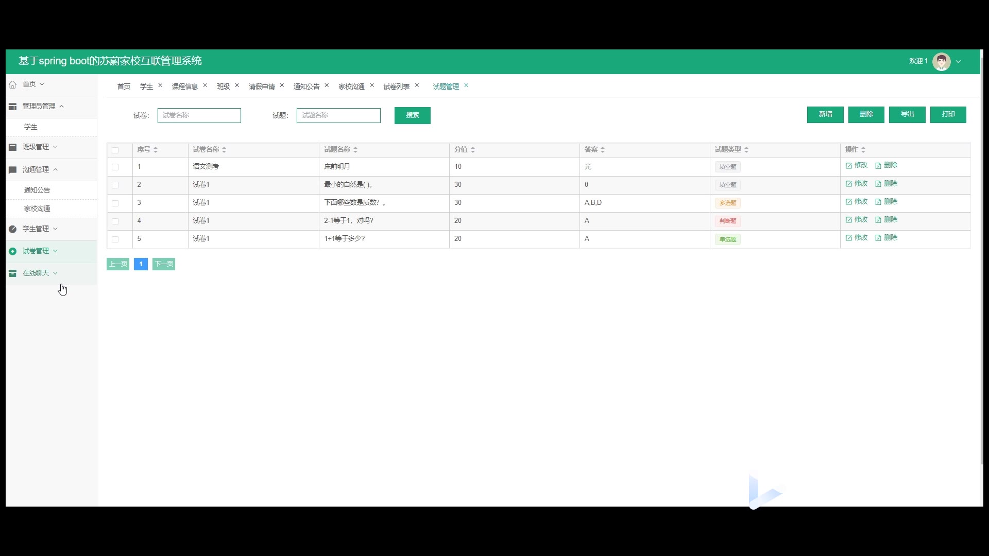Focus the 试卷名称 input field

pos(199,115)
